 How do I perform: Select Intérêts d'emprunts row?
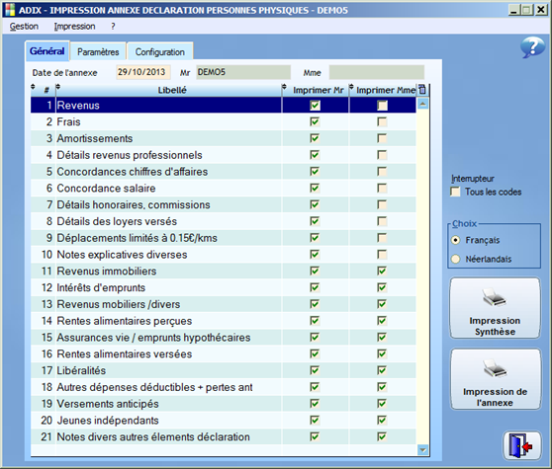tap(224, 287)
